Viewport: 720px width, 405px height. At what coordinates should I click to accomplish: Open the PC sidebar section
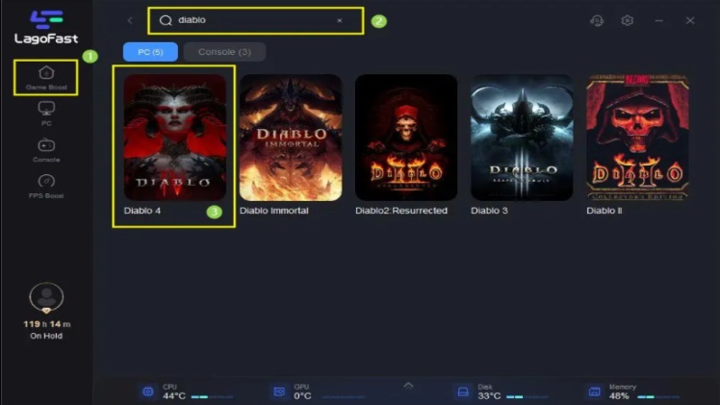pyautogui.click(x=46, y=114)
